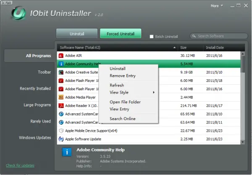Click the 214.71 MB size value
This screenshot has width=252, height=175.
189,106
